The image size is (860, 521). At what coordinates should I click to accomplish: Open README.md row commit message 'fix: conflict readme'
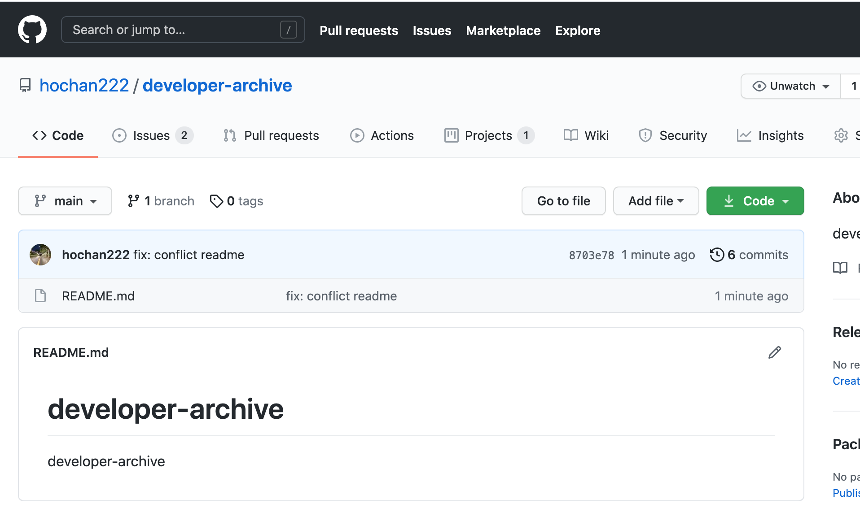point(342,296)
